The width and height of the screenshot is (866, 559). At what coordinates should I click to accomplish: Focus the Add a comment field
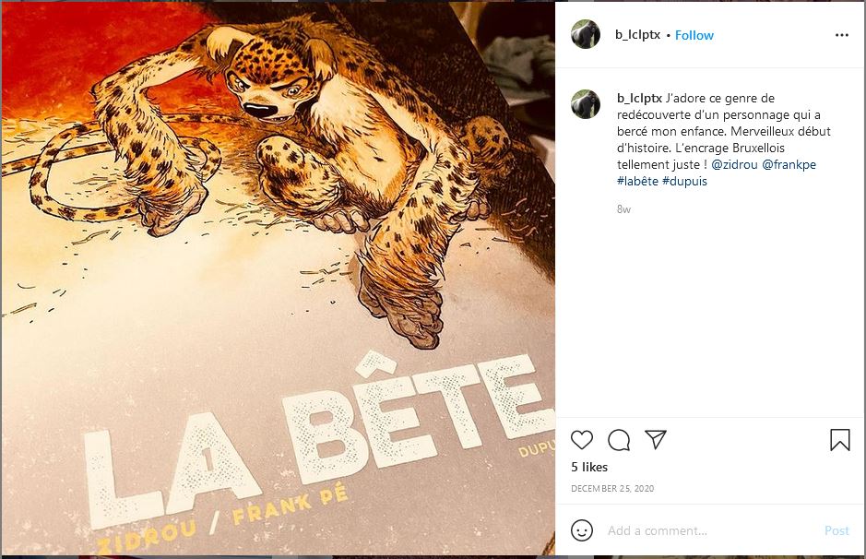(710, 530)
